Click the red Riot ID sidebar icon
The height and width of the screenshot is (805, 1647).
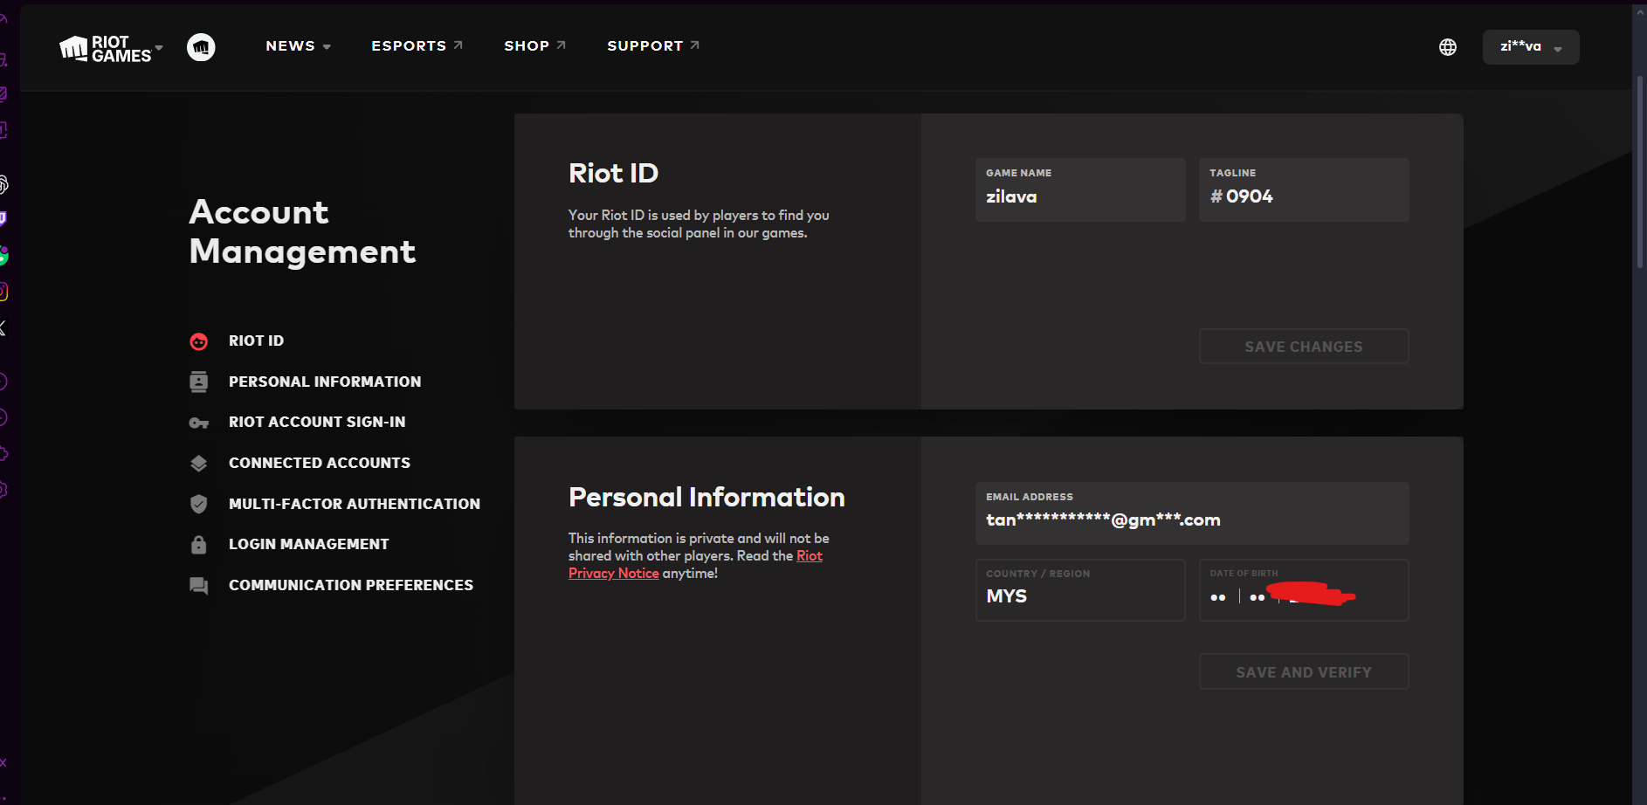point(199,341)
